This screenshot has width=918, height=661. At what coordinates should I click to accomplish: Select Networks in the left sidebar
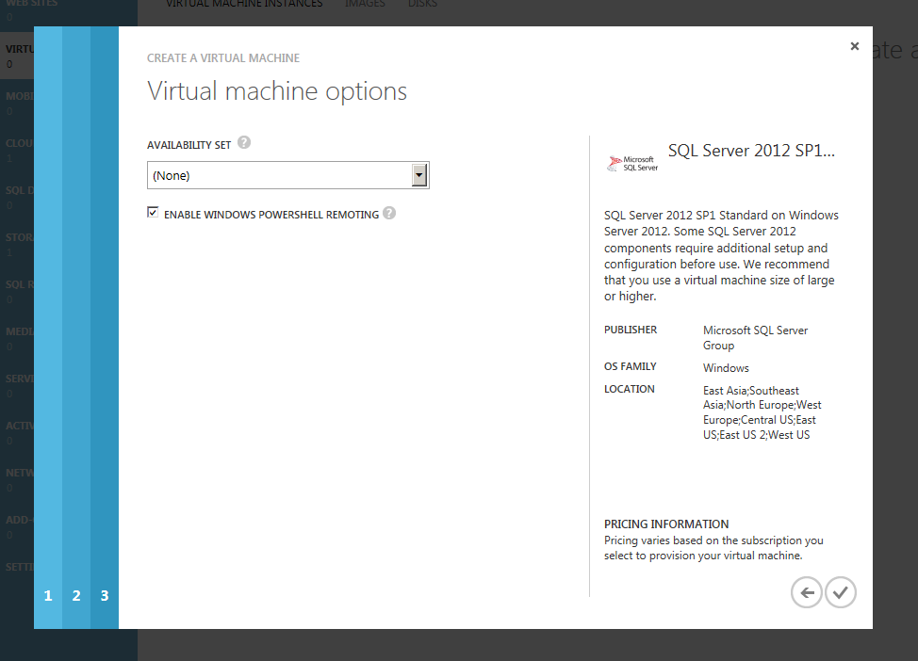(17, 475)
